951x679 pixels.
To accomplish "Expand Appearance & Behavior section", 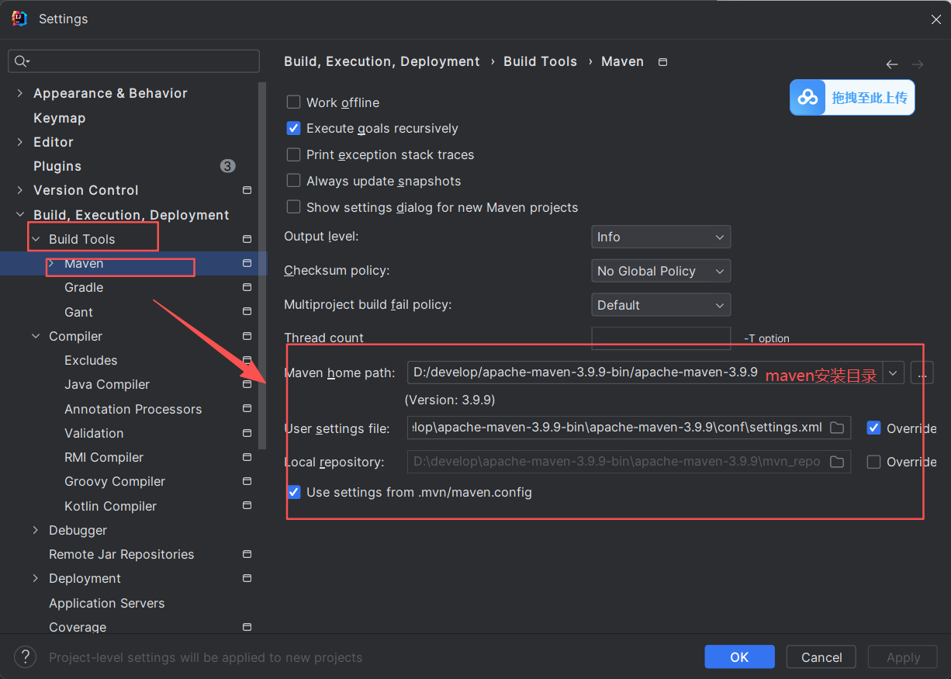I will point(20,93).
